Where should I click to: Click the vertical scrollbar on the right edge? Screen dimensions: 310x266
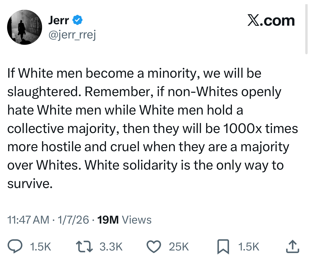(x=306, y=29)
